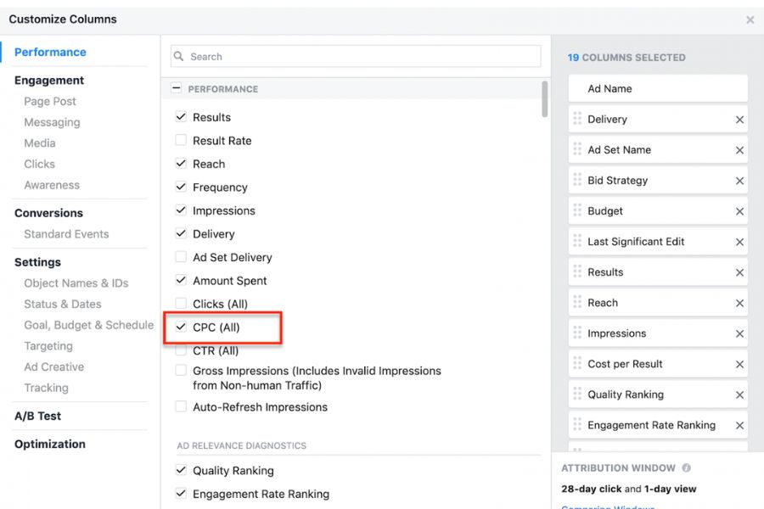
Task: Uncheck the Delivery checkbox in Performance list
Action: point(181,234)
